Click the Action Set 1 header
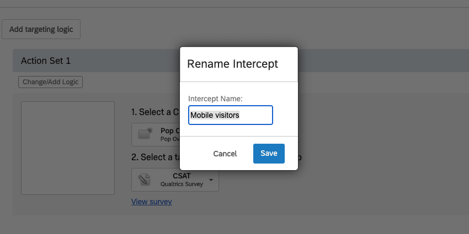 tap(46, 61)
